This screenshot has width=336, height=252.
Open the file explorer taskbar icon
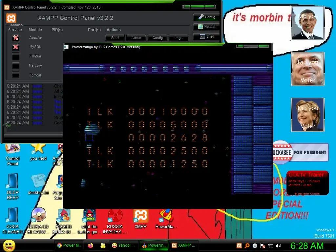point(103,245)
